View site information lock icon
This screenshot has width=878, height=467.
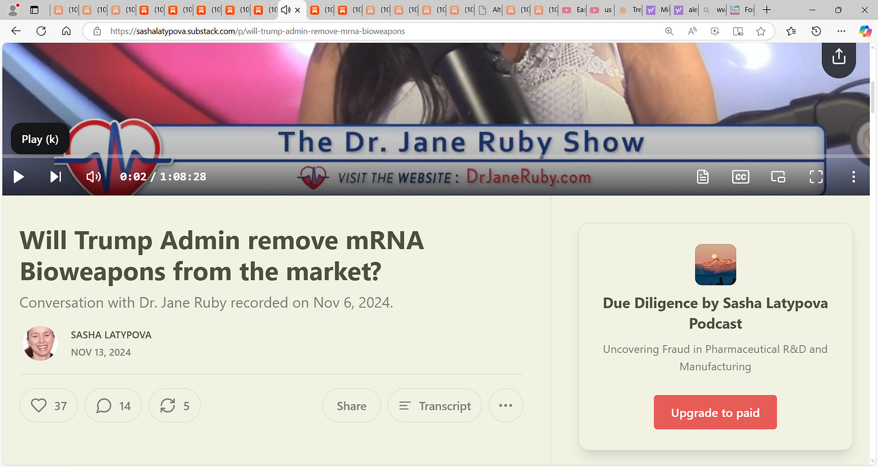[96, 31]
